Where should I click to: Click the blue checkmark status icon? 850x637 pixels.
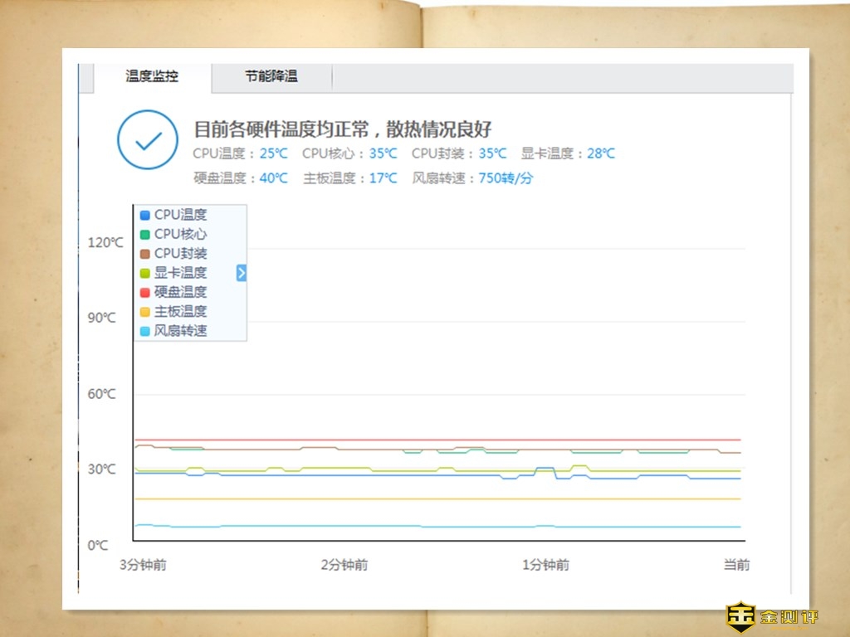[x=148, y=140]
